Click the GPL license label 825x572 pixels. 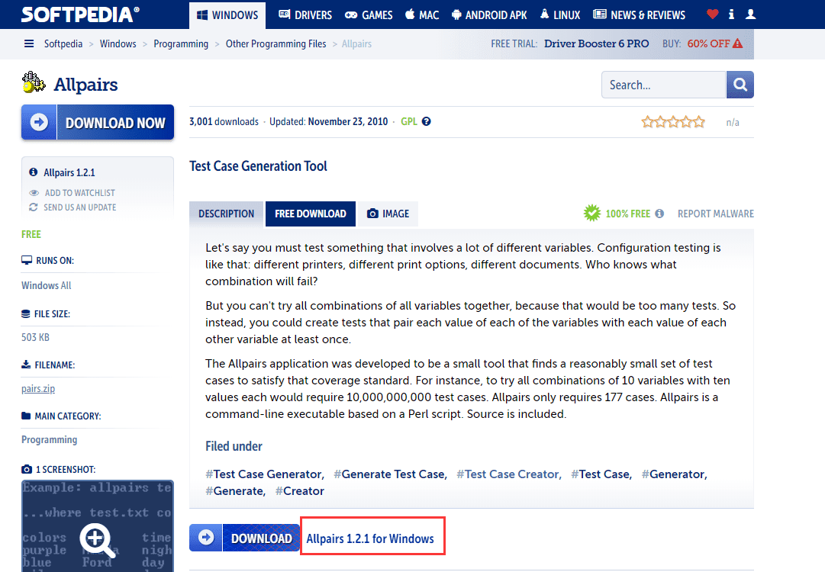tap(409, 121)
